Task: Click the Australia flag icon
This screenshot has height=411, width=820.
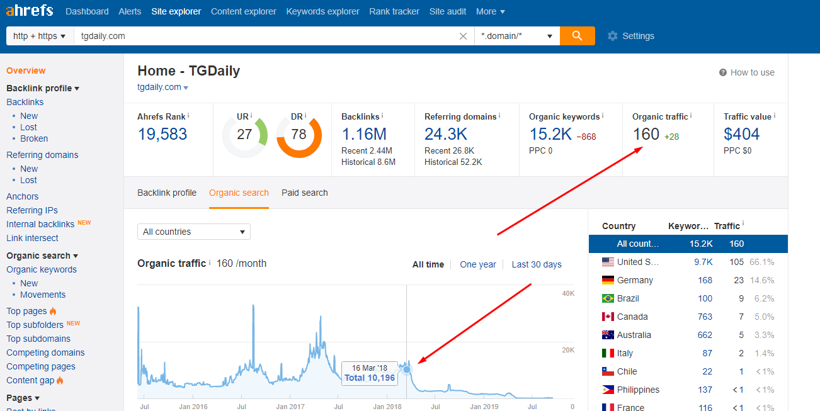Action: [x=608, y=335]
